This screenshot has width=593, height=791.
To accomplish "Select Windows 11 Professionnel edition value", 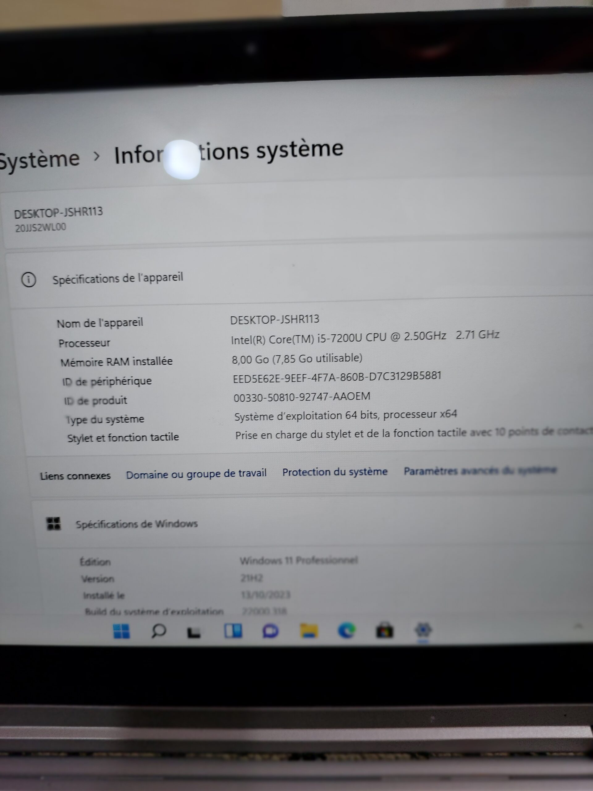I will pyautogui.click(x=298, y=560).
